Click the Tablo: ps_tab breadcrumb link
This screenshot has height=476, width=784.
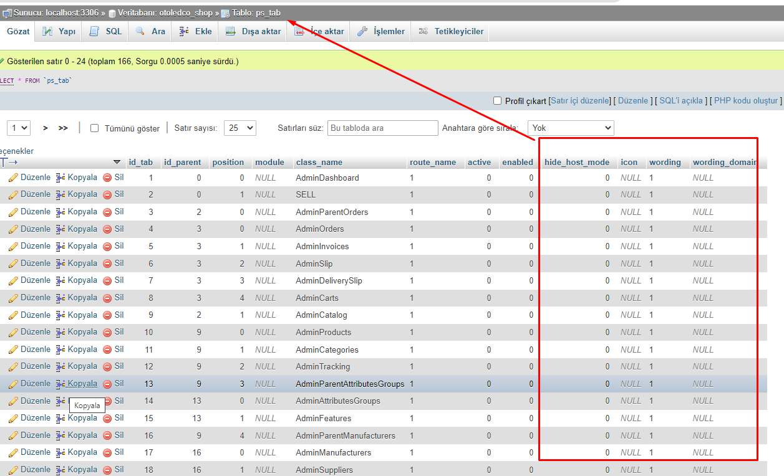pyautogui.click(x=256, y=12)
